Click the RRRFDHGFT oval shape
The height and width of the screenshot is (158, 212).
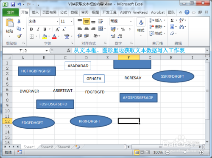point(91,121)
